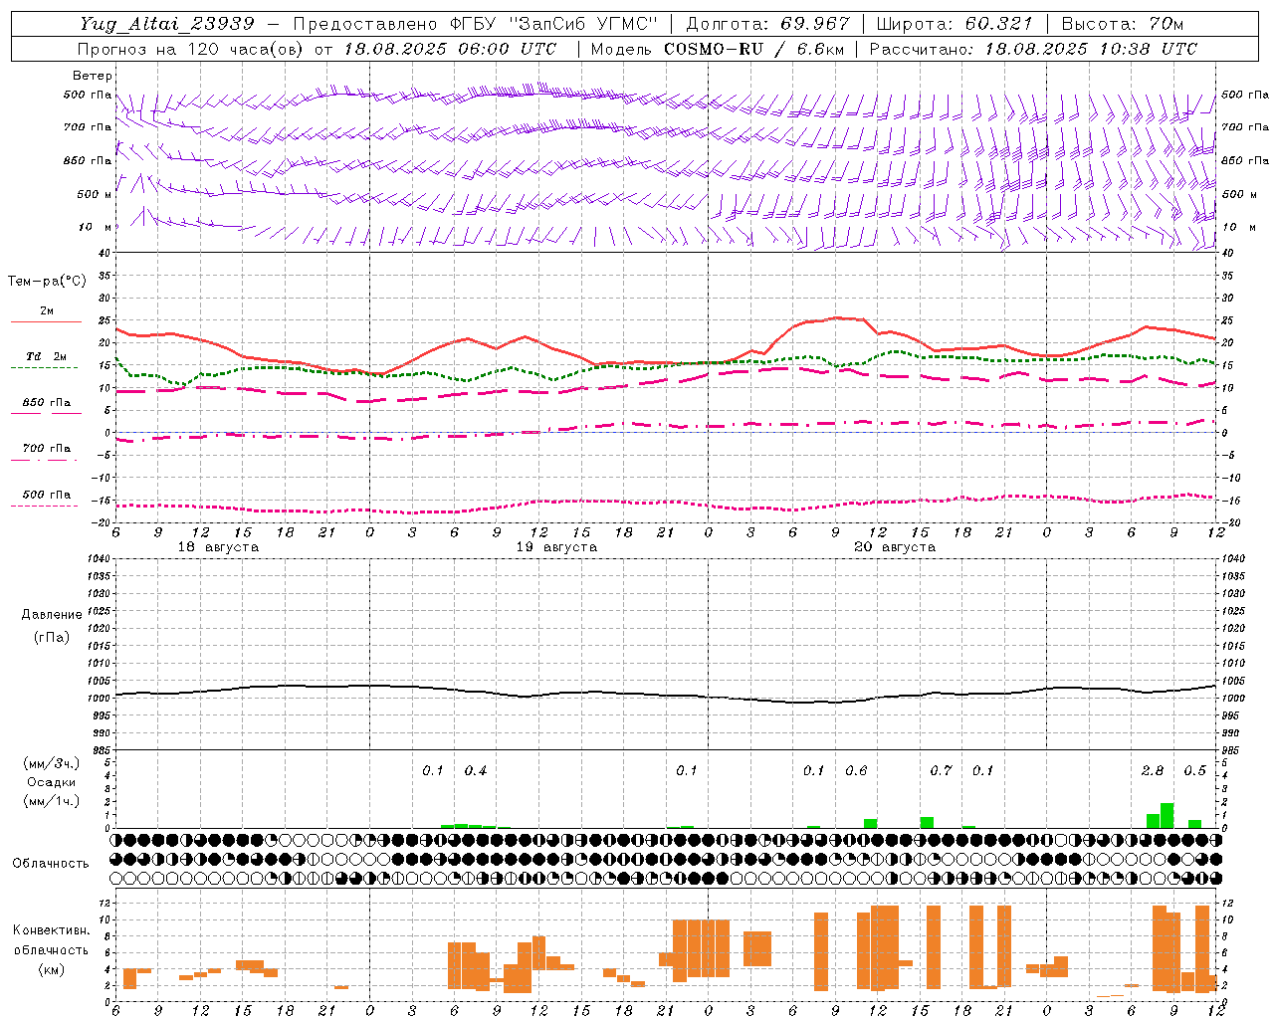Click the 0.6 precipitation amount
The image size is (1274, 1019).
point(856,770)
